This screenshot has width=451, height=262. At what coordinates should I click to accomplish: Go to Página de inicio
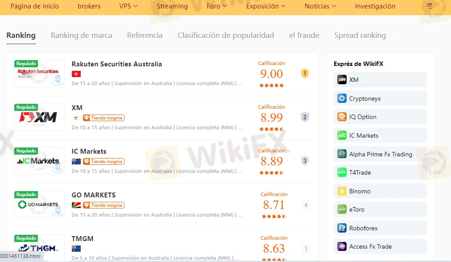(x=34, y=6)
